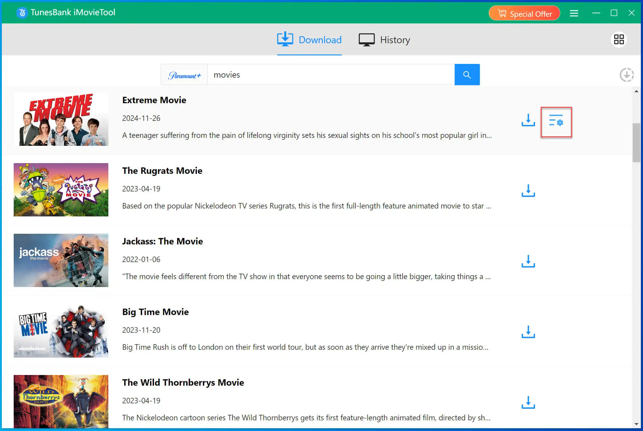Click the Special Offer button
Viewport: 643px width, 431px height.
click(x=524, y=13)
